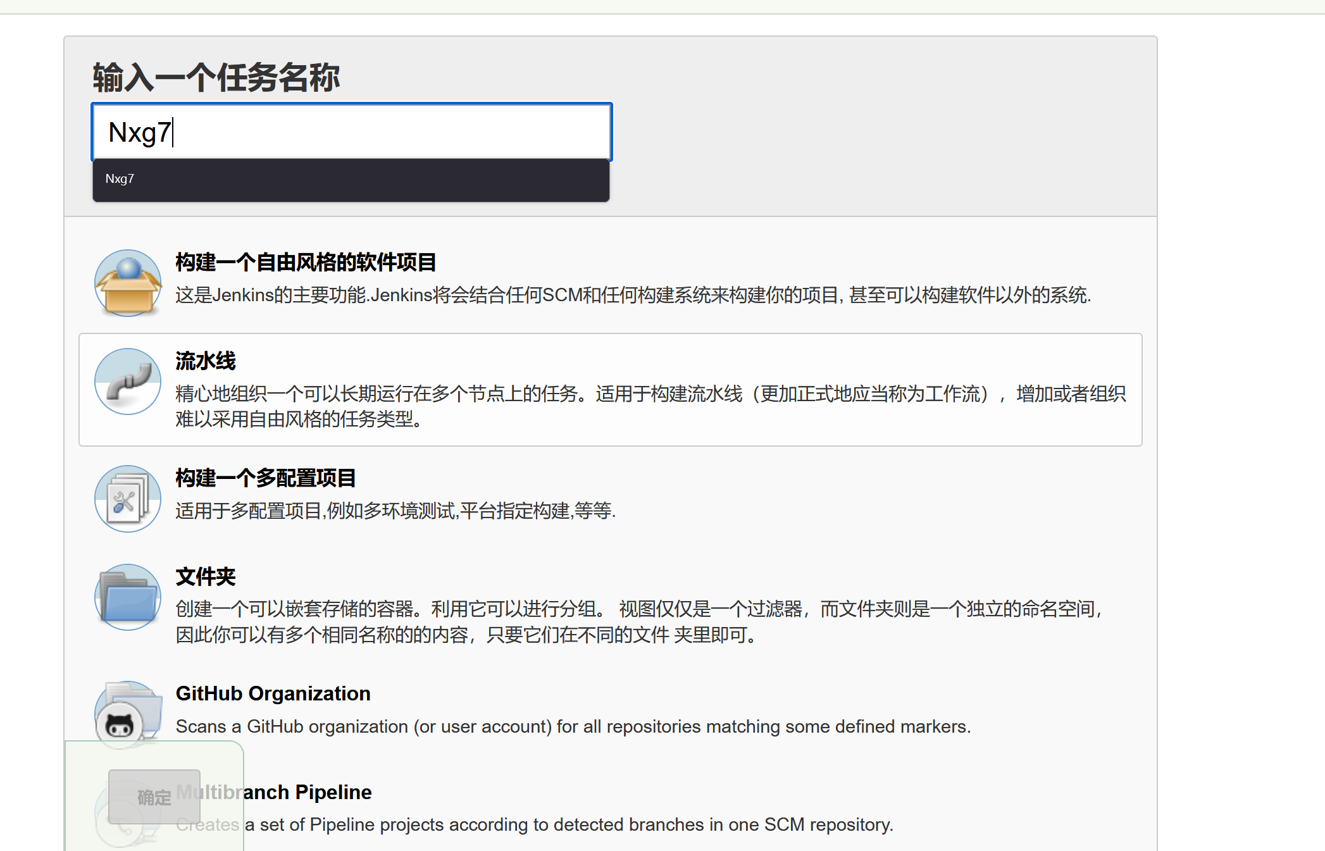Click the GitHub Organization octocat icon

coord(128,714)
